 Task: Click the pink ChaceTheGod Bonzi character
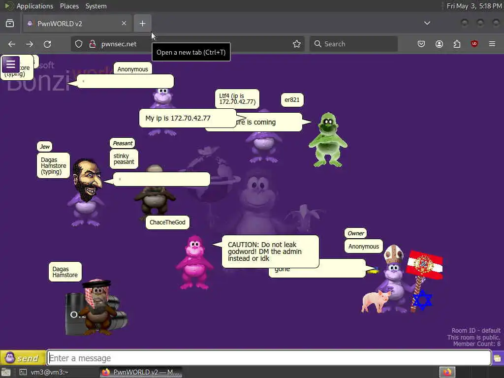click(194, 262)
